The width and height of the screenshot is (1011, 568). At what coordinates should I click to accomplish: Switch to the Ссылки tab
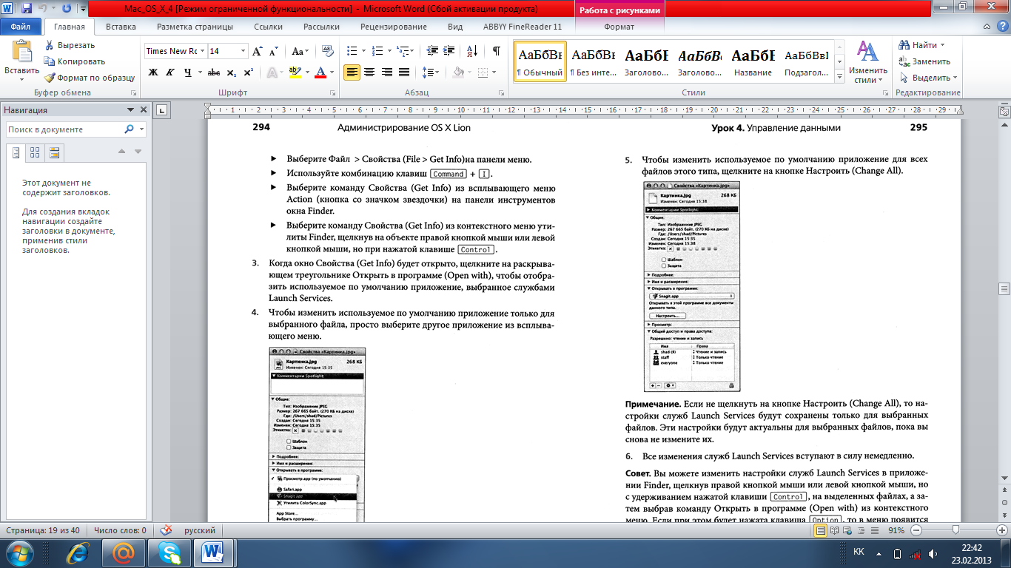(x=268, y=27)
